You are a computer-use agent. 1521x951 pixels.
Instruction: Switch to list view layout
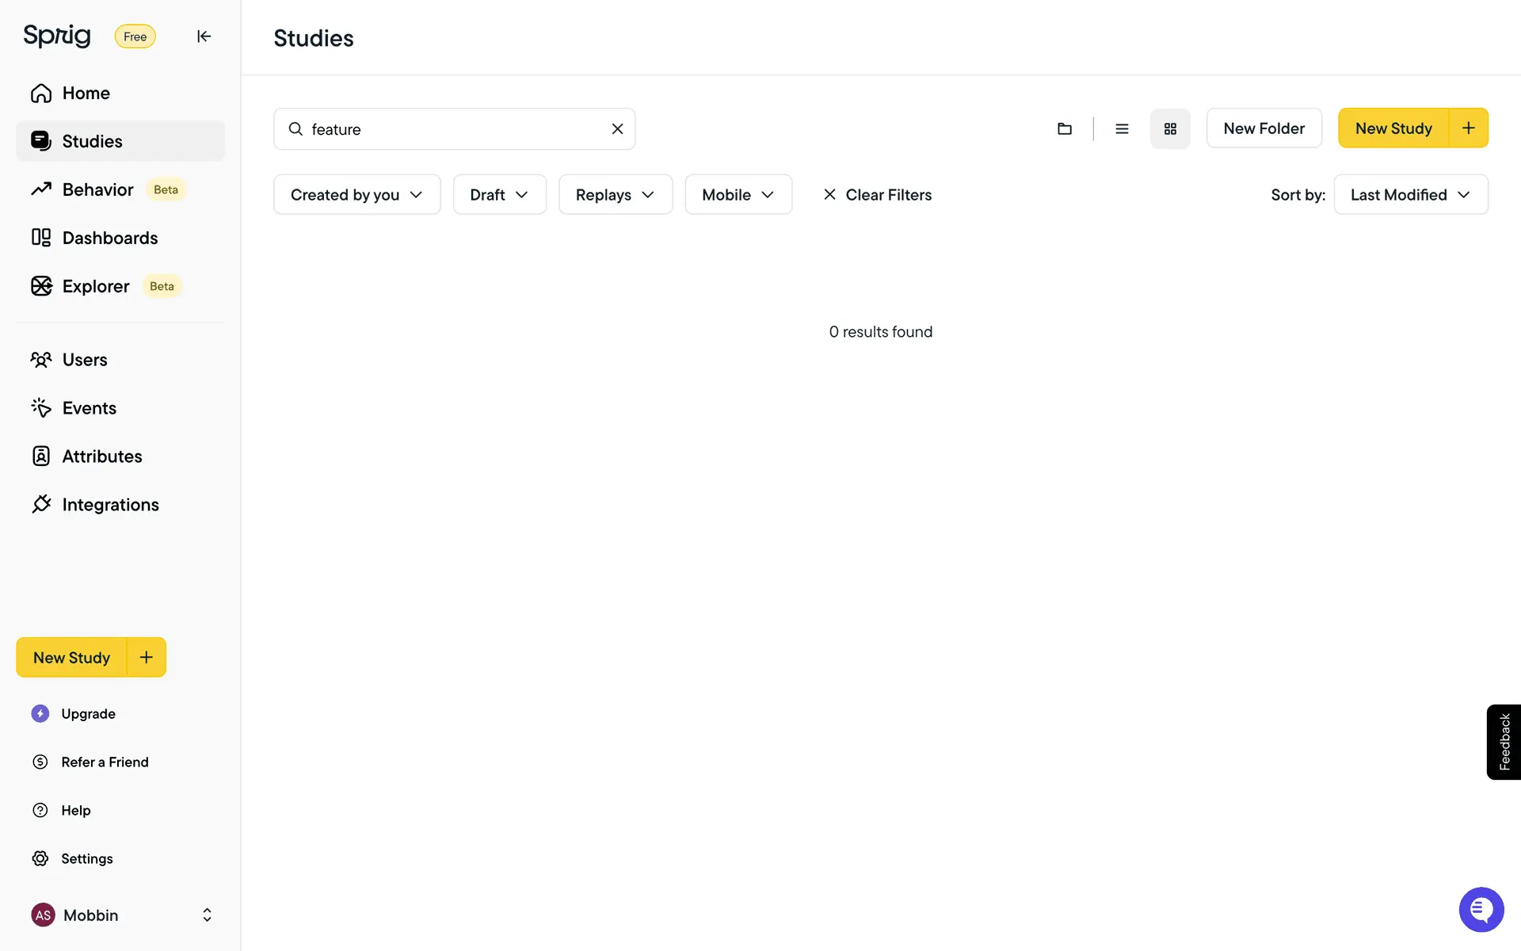coord(1122,128)
